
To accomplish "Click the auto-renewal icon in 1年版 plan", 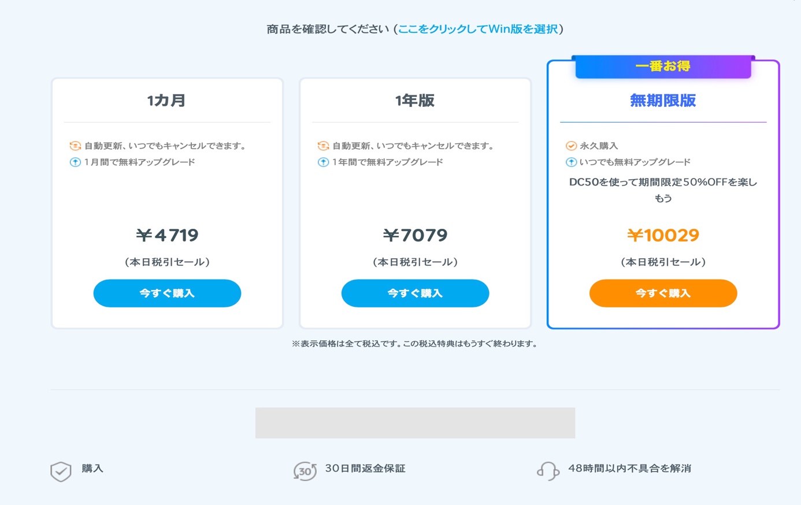I will tap(323, 146).
